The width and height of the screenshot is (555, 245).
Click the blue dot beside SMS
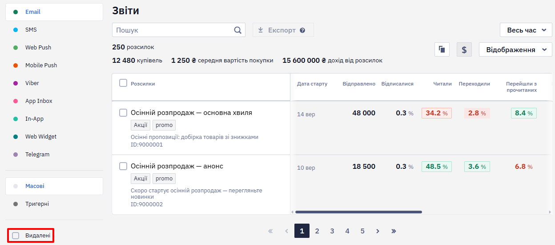click(16, 30)
